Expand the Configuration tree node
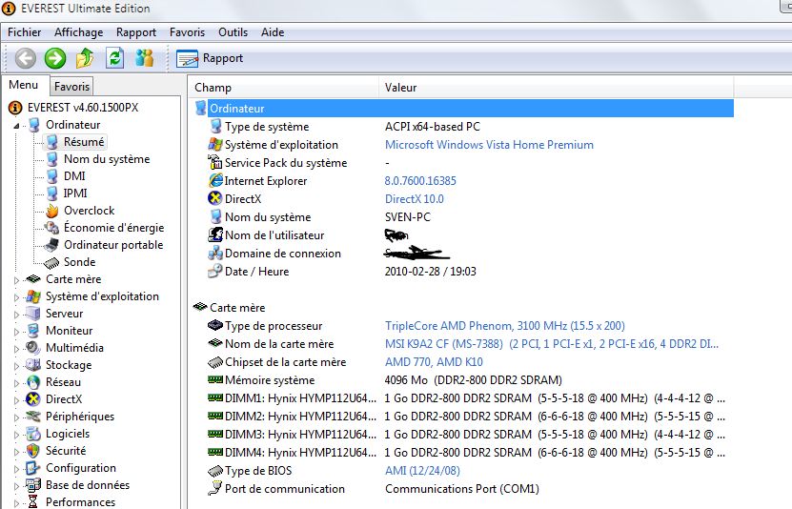Viewport: 792px width, 509px height. coord(16,469)
